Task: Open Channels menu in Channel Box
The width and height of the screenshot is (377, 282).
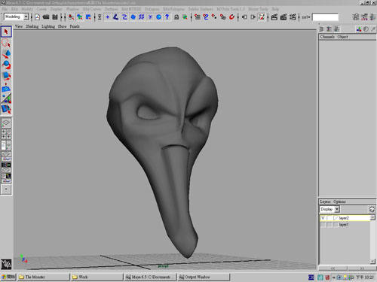Action: 327,37
